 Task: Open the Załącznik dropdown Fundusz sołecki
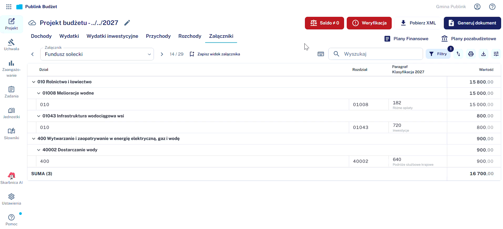coord(97,54)
